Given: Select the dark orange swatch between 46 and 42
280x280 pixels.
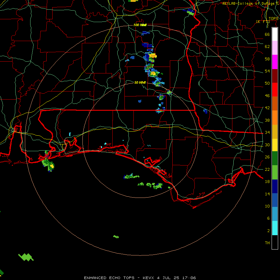Looking at the screenshot, I should pyautogui.click(x=275, y=103).
